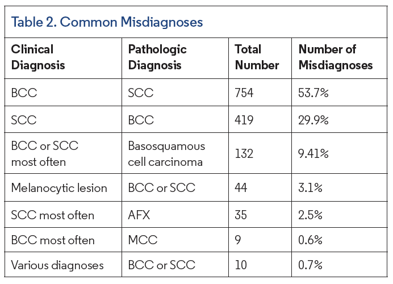Click the "BCC or SCC most often" cell
Screen dimensions: 393x284
tap(45, 154)
